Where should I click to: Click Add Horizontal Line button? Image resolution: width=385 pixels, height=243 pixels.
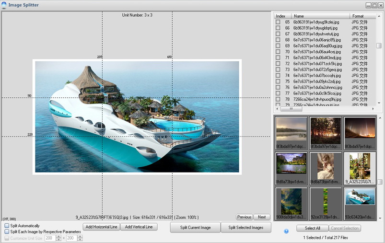101,227
